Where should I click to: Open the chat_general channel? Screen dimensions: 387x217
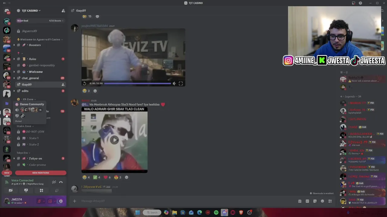[x=41, y=78]
